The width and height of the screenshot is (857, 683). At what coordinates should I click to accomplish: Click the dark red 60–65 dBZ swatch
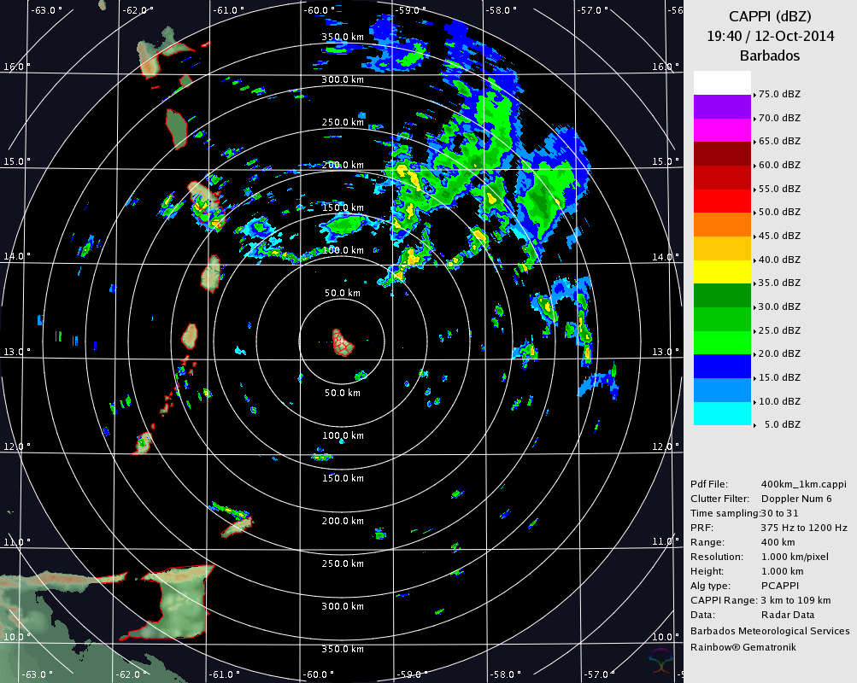pyautogui.click(x=722, y=154)
